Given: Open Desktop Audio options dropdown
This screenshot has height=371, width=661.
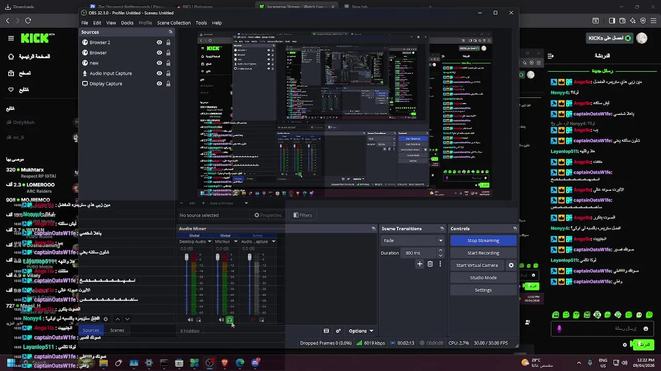Looking at the screenshot, I should click(209, 241).
